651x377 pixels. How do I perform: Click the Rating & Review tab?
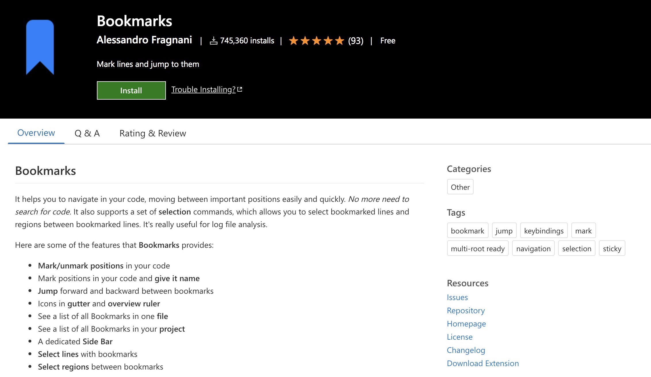[152, 132]
